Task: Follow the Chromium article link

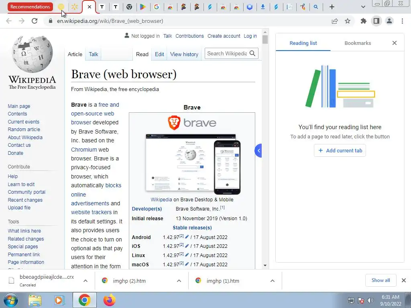Action: point(84,150)
